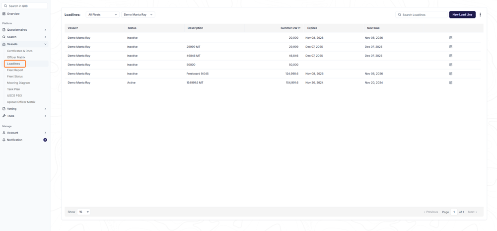This screenshot has width=497, height=231.
Task: Click the Next Due column header
Action: coord(373,28)
